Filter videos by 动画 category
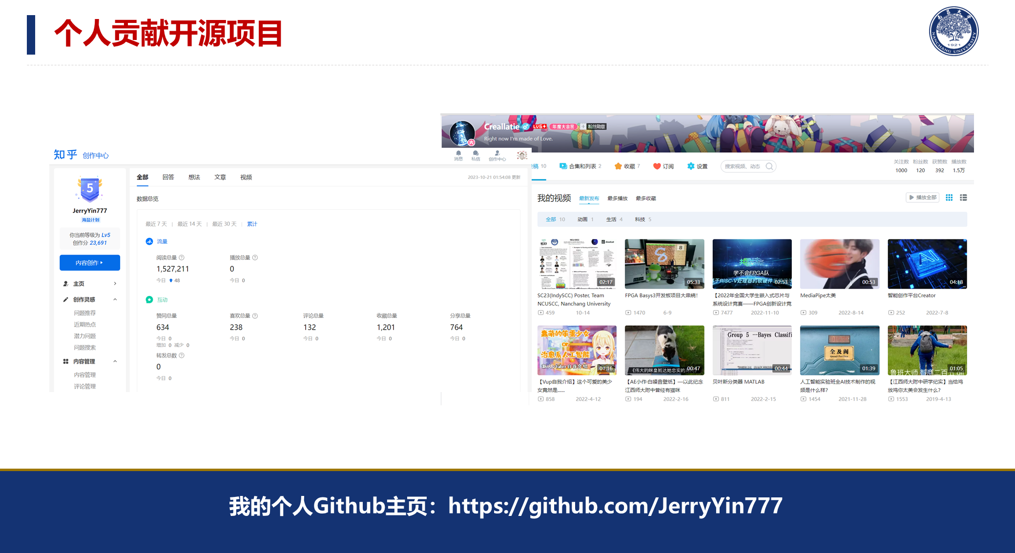Image resolution: width=1015 pixels, height=553 pixels. tap(585, 219)
